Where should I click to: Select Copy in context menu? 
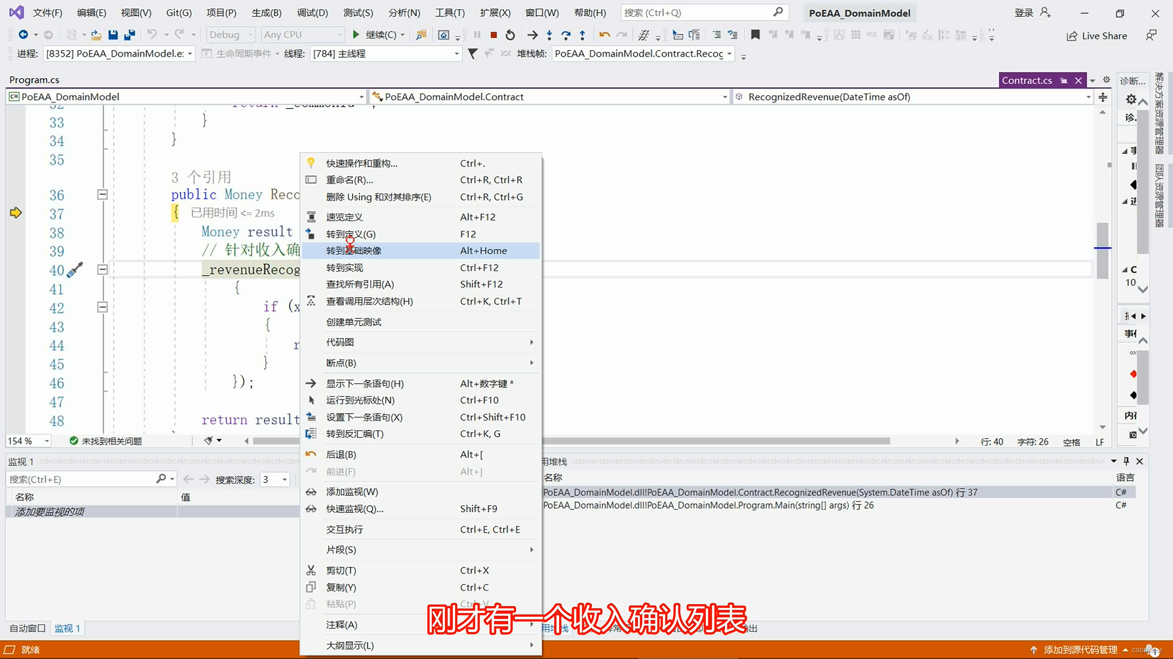(421, 588)
